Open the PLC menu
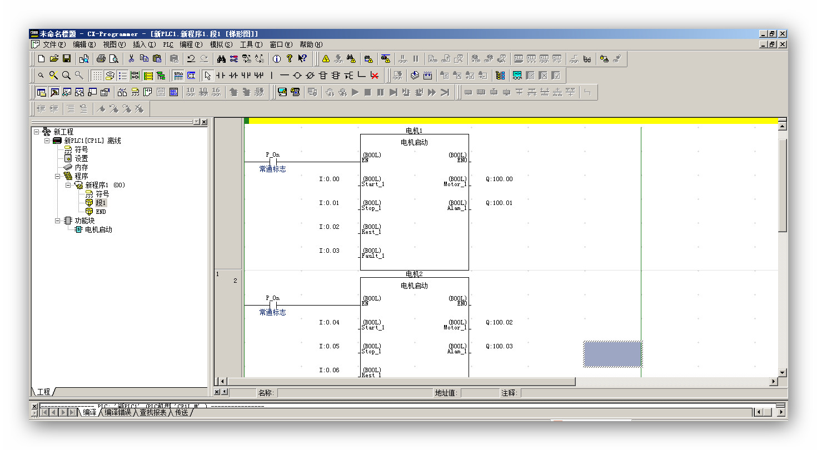 tap(168, 44)
